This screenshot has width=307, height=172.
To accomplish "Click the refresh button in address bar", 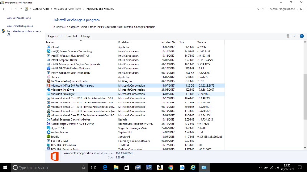I will click(263, 9).
